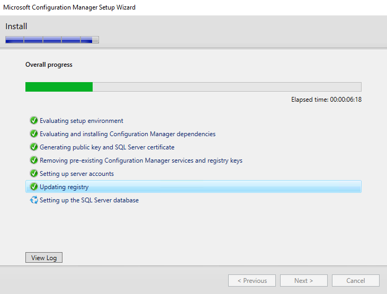387x294 pixels.
Task: Click the Elapsed time readout
Action: (326, 100)
